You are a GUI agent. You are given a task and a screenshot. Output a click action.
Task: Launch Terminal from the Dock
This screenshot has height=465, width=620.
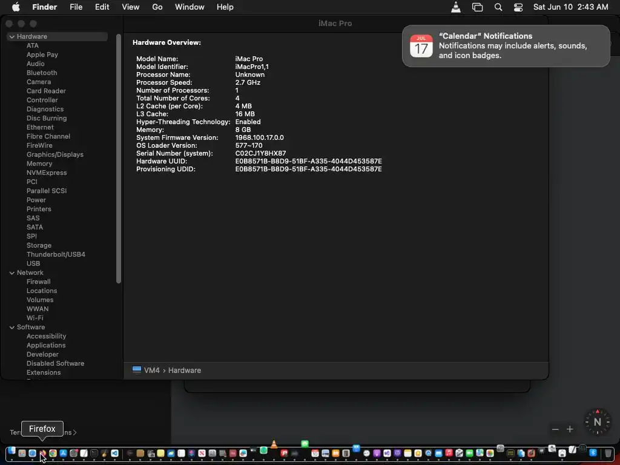(94, 453)
